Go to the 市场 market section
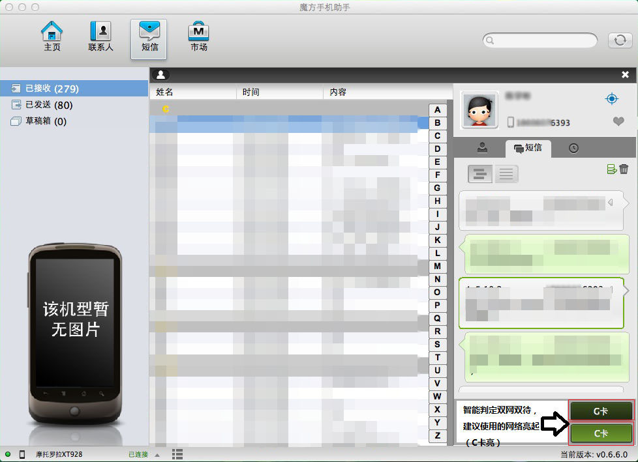The image size is (638, 462). (199, 37)
